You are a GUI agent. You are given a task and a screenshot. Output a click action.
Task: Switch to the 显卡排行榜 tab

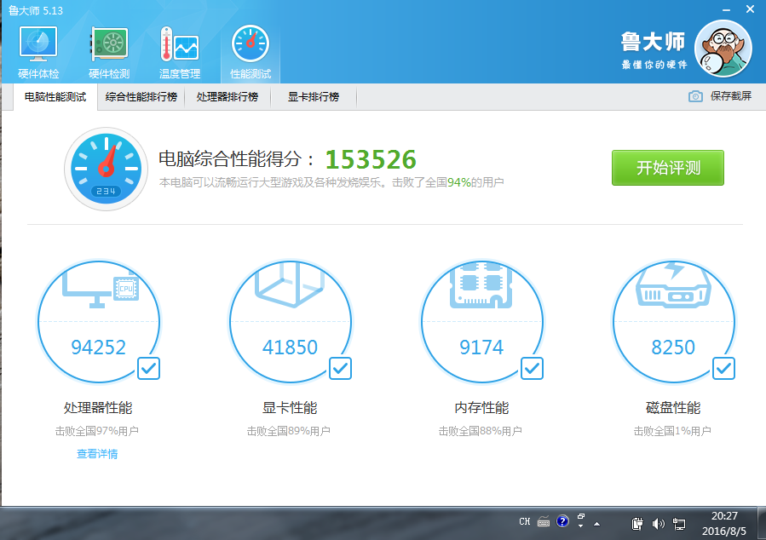click(x=314, y=97)
